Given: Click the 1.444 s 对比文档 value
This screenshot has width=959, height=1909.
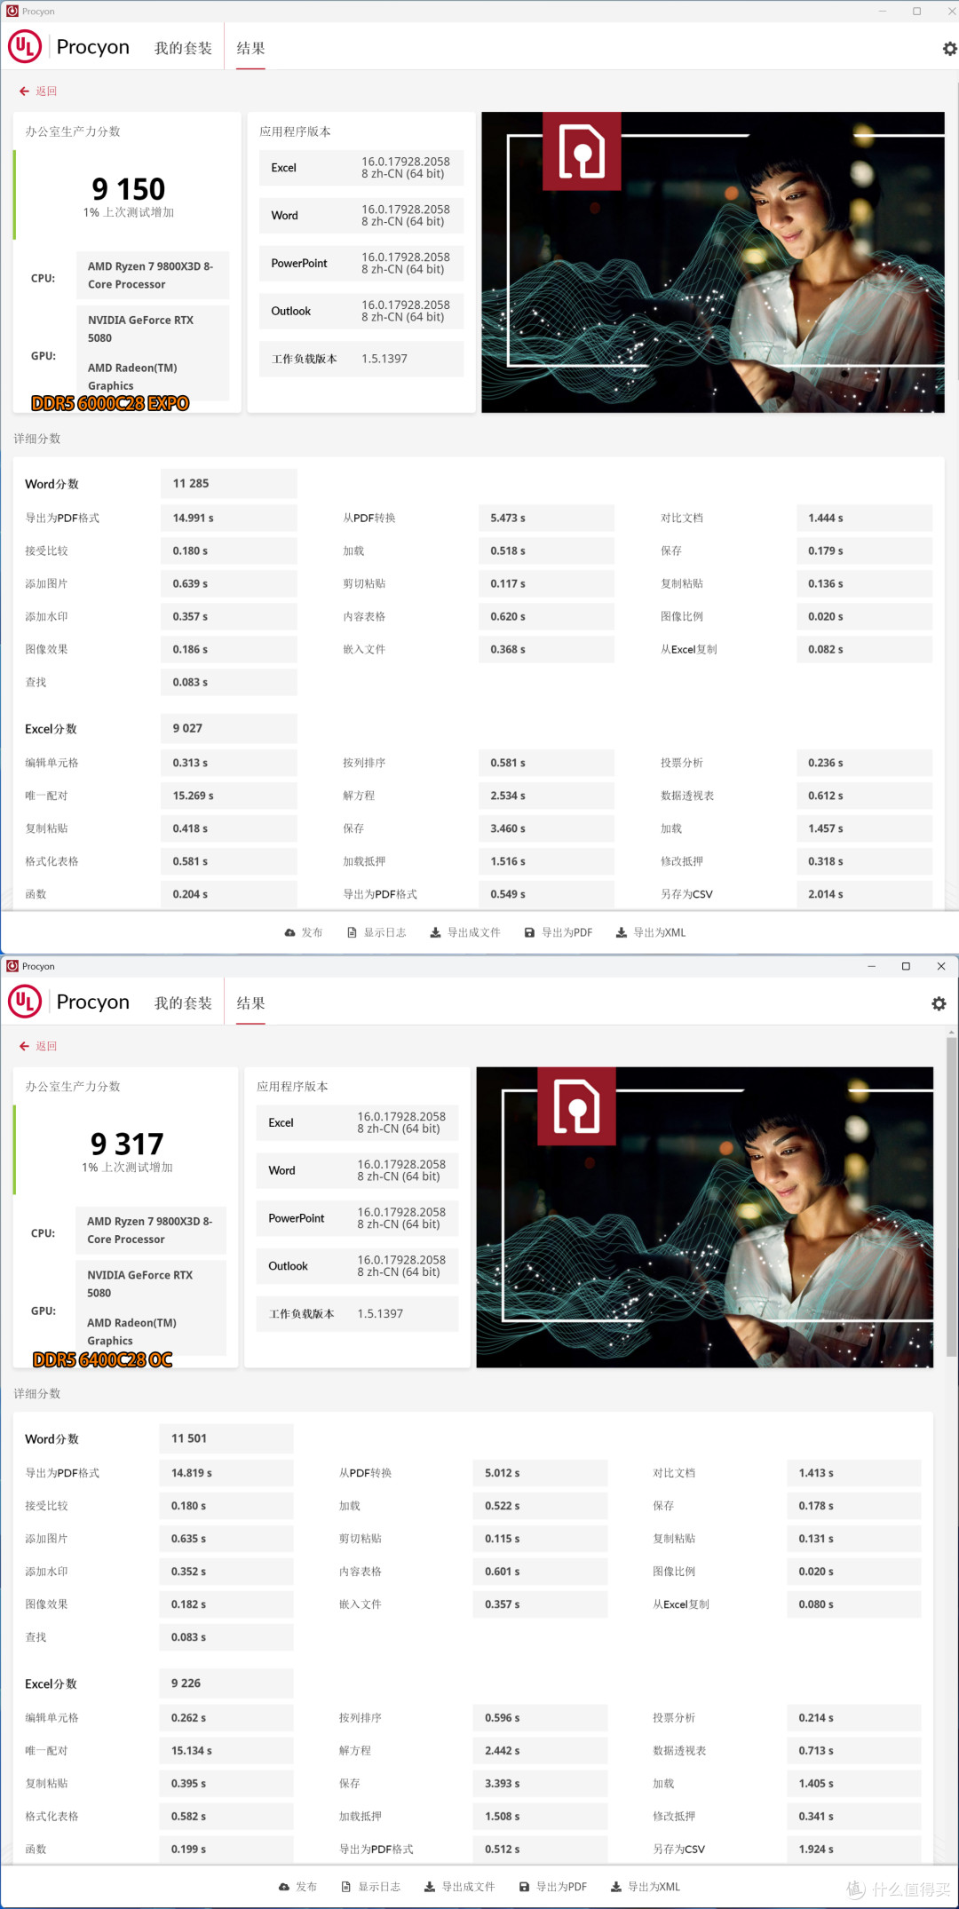Looking at the screenshot, I should click(x=865, y=518).
